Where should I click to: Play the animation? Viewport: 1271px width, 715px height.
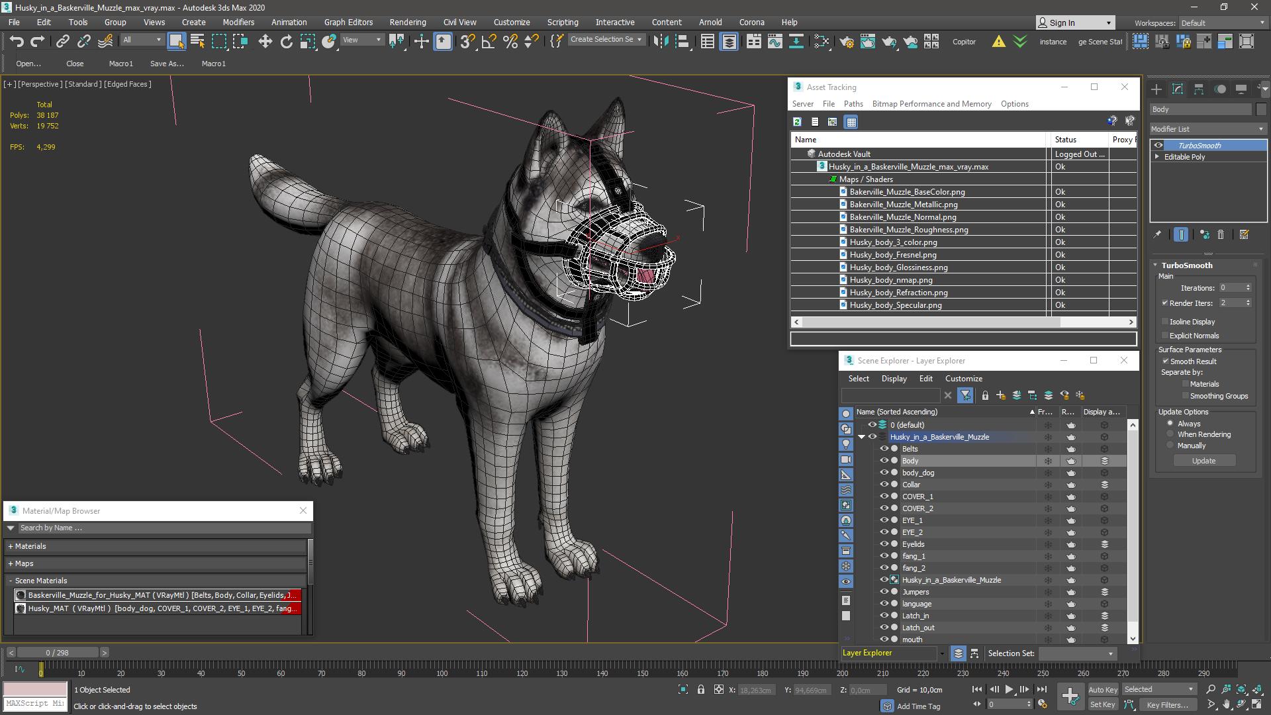pos(1009,690)
